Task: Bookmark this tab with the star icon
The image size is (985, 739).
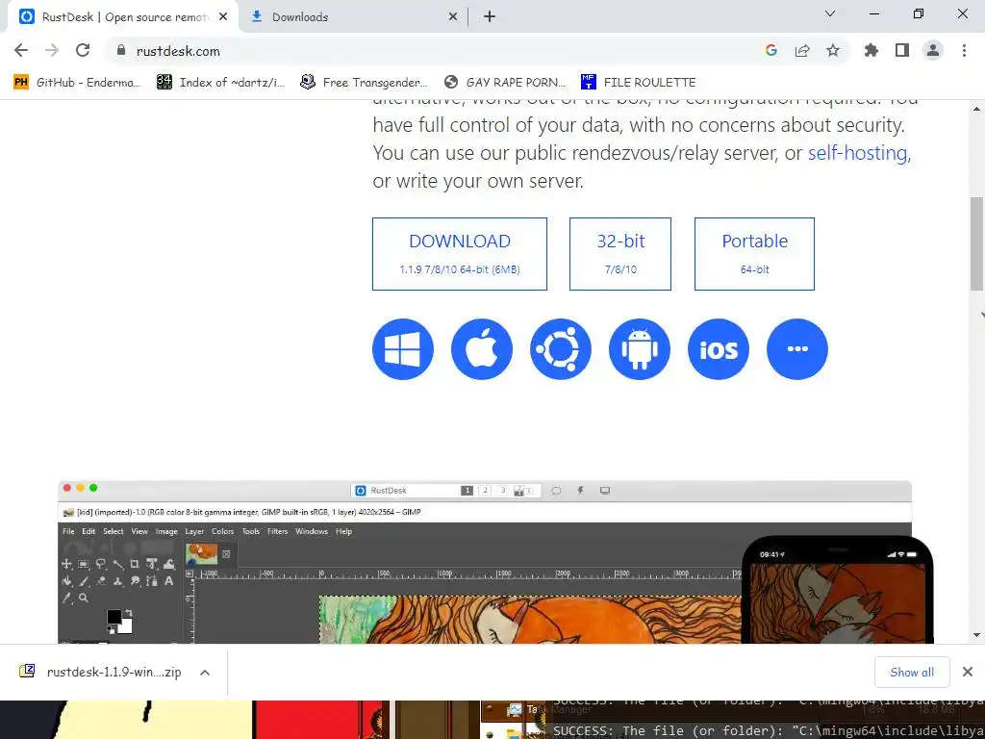Action: (x=833, y=51)
